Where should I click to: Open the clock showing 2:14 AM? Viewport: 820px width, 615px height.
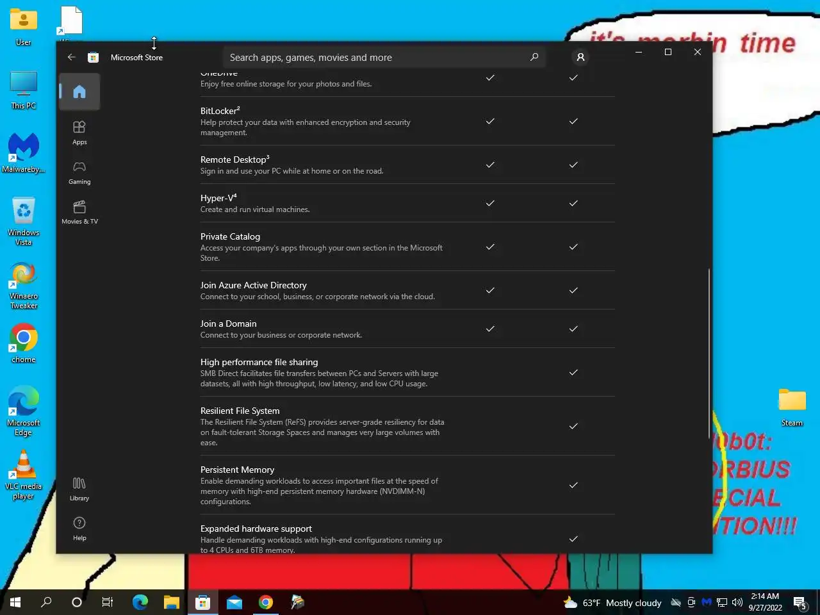point(765,602)
